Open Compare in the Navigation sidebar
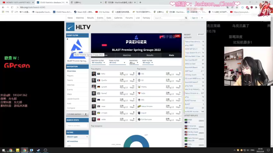Viewport: 273px width, 153px height. tap(71, 108)
